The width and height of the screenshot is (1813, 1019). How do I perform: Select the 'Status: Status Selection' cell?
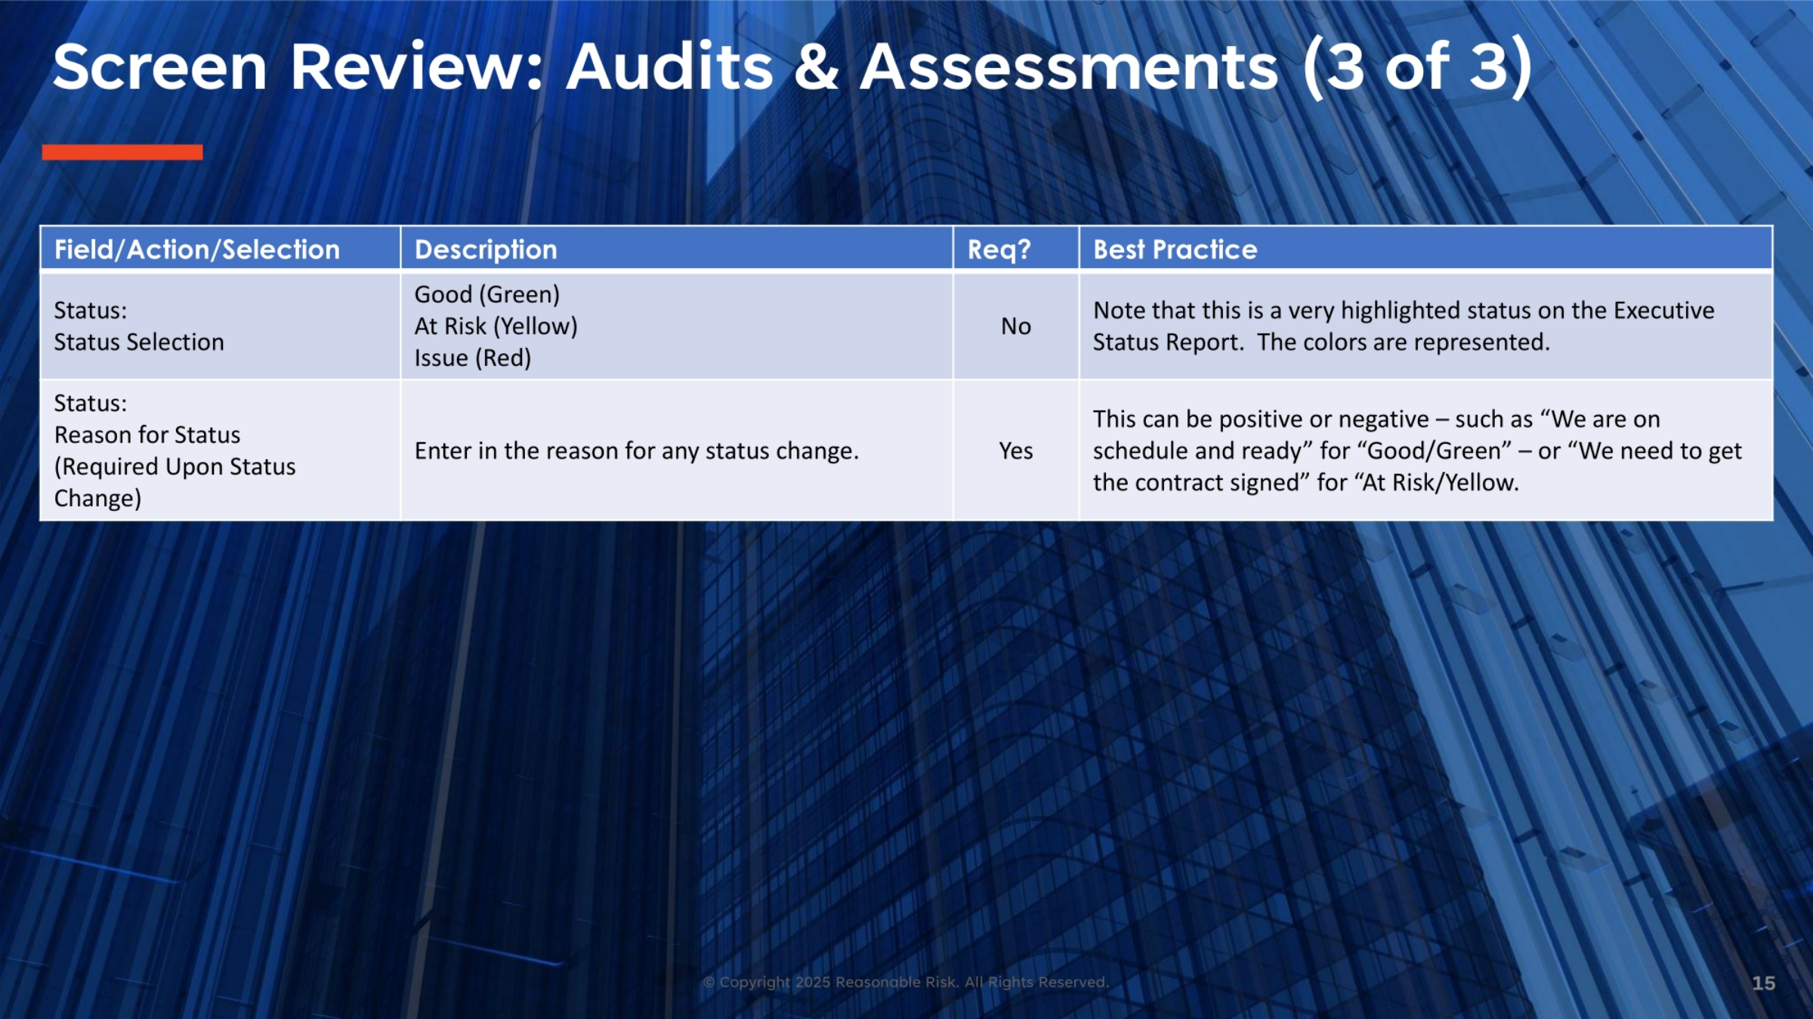[x=220, y=326]
